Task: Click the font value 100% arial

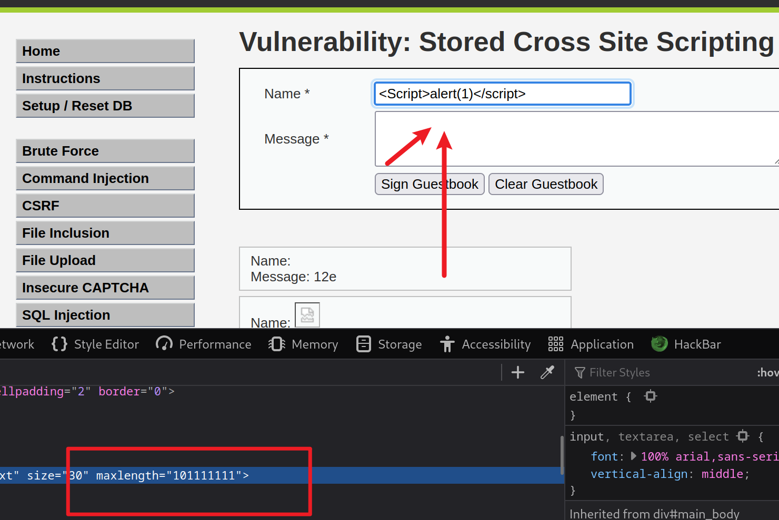Action: coord(710,456)
